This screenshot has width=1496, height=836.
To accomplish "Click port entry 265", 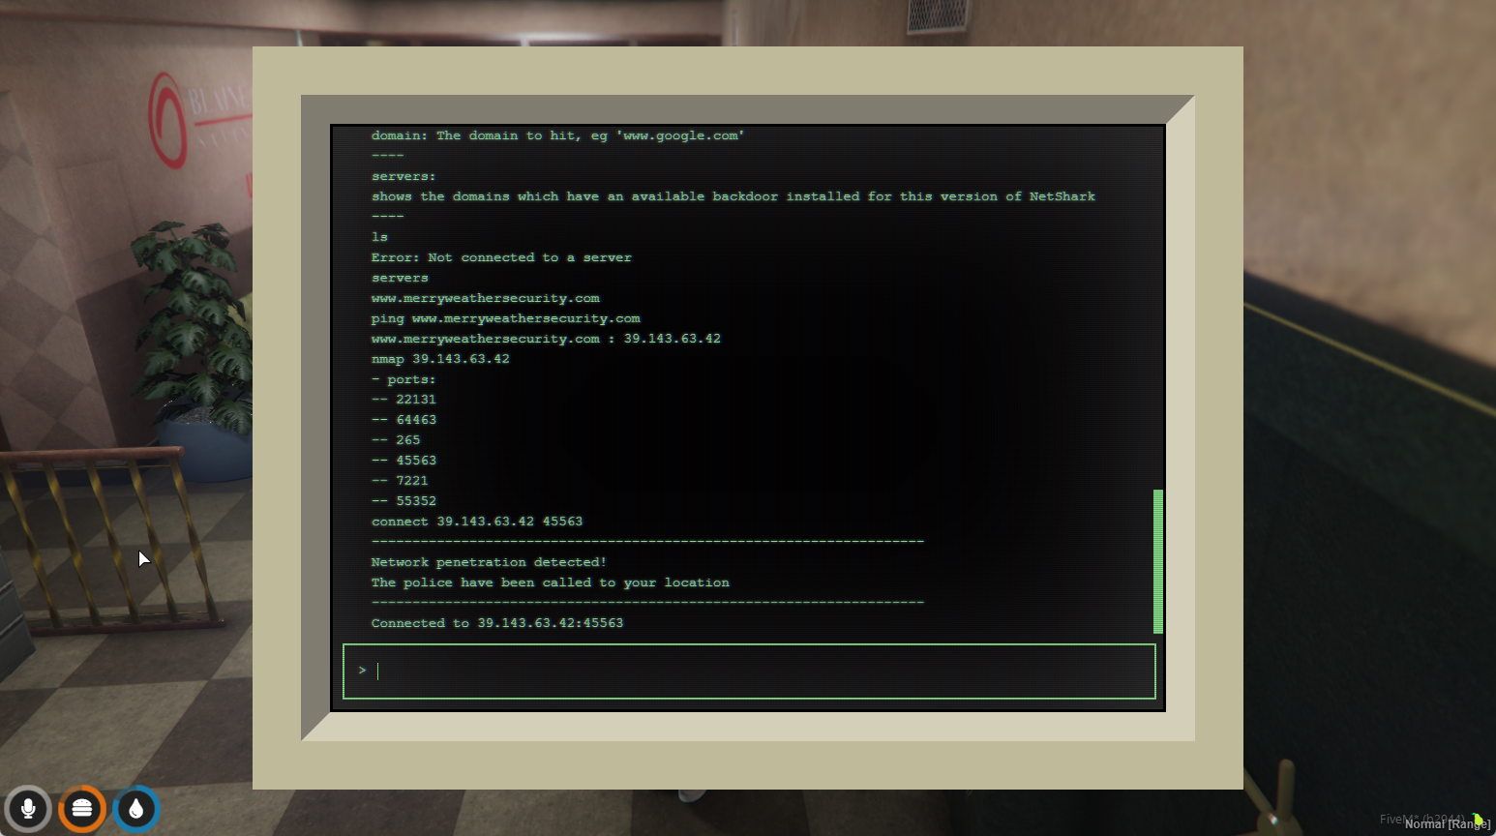I will coord(396,440).
